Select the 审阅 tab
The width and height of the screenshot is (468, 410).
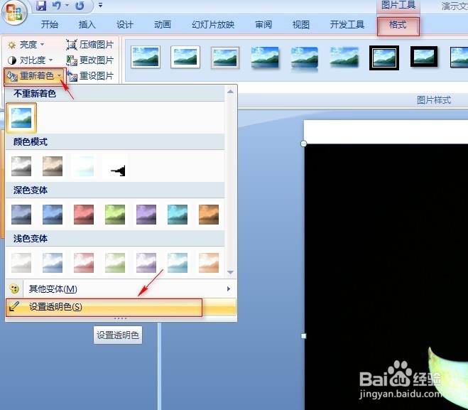[263, 24]
